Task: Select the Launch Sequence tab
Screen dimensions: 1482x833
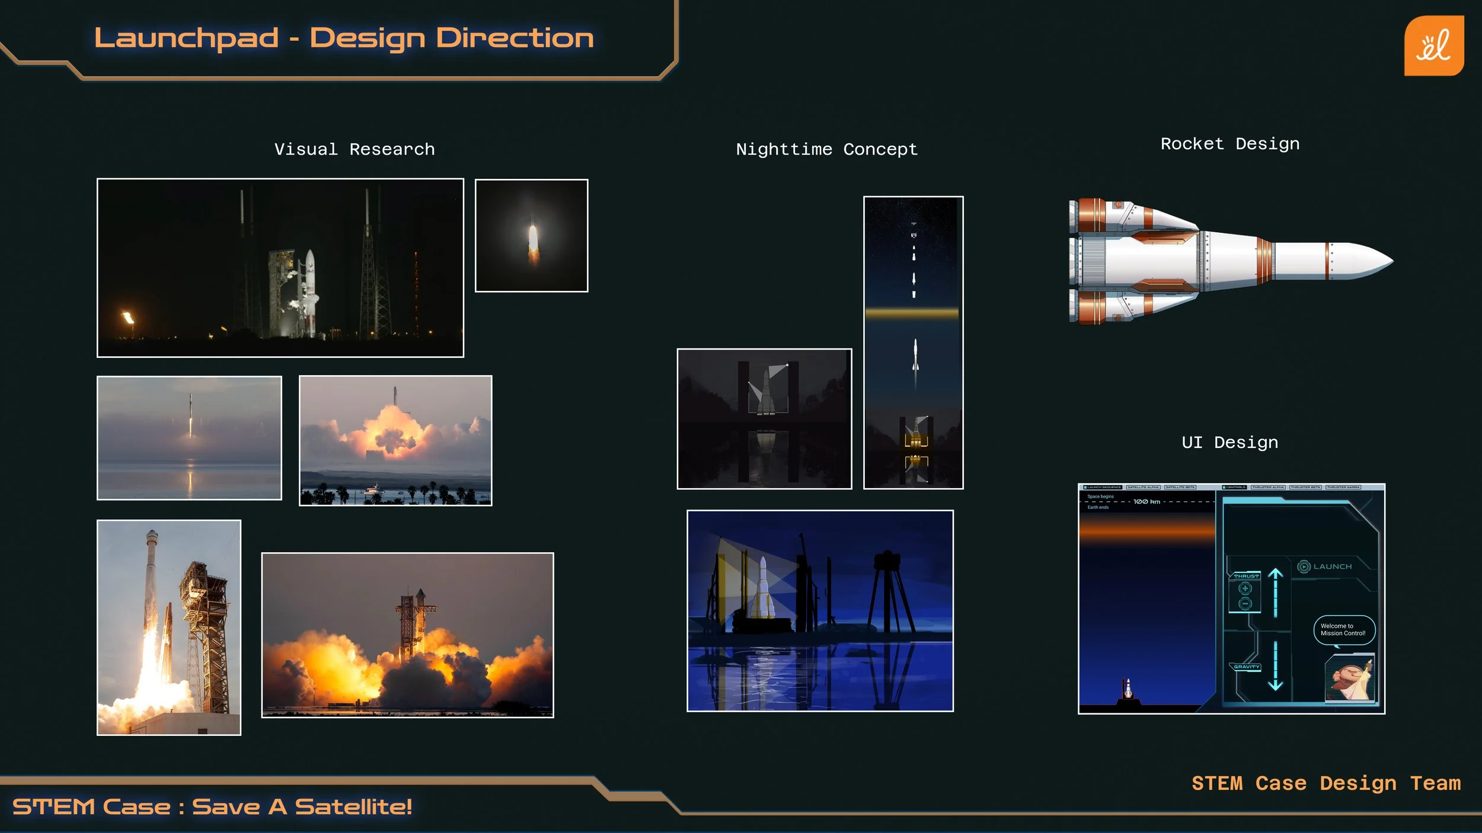Action: [x=1103, y=487]
